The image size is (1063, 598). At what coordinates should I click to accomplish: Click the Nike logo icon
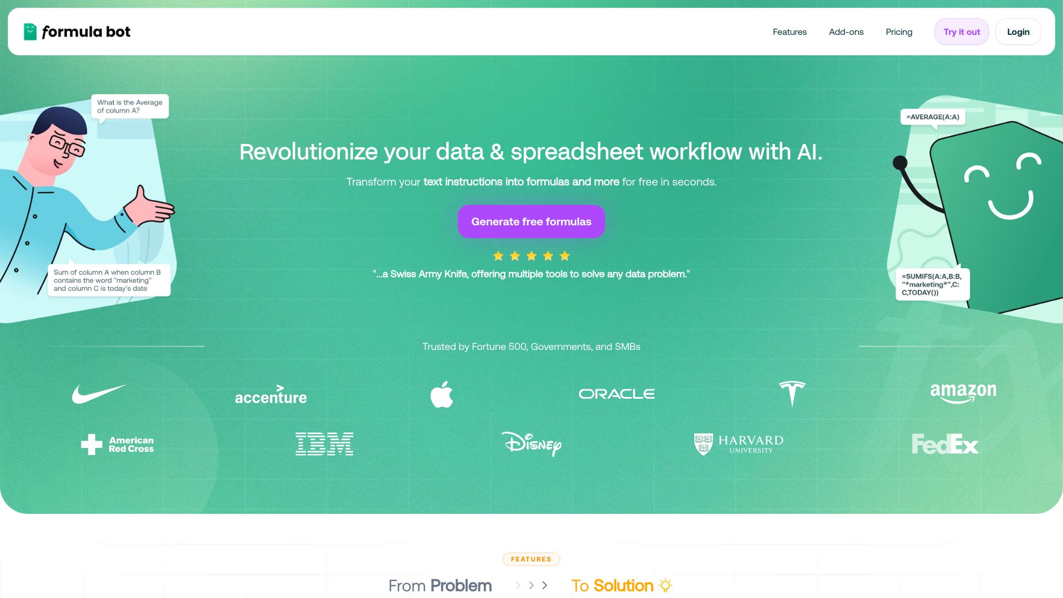(99, 394)
